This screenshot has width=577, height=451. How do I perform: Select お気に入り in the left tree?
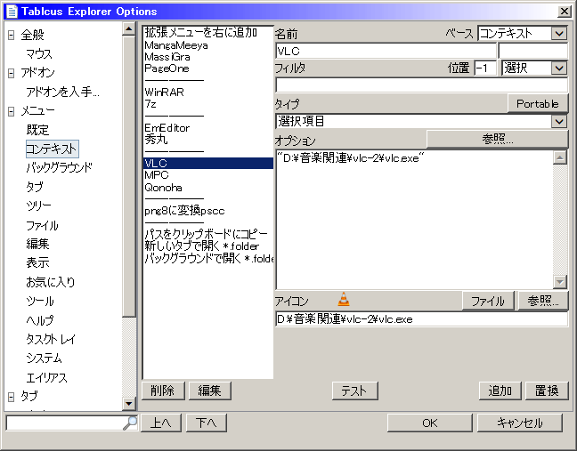tap(50, 282)
